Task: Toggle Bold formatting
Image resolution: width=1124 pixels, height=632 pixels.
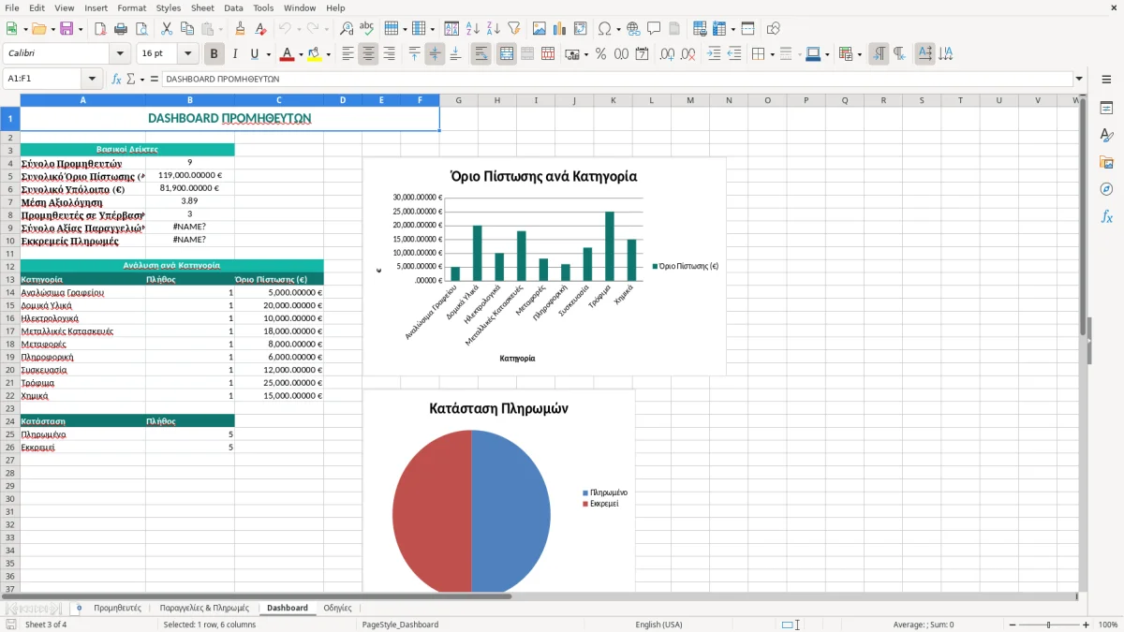Action: point(214,54)
